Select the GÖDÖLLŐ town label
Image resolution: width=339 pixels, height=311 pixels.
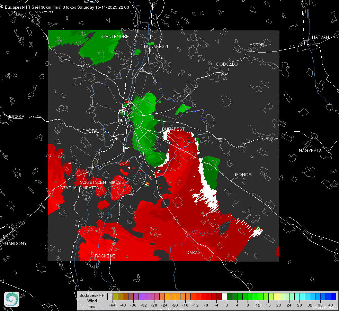coord(227,64)
